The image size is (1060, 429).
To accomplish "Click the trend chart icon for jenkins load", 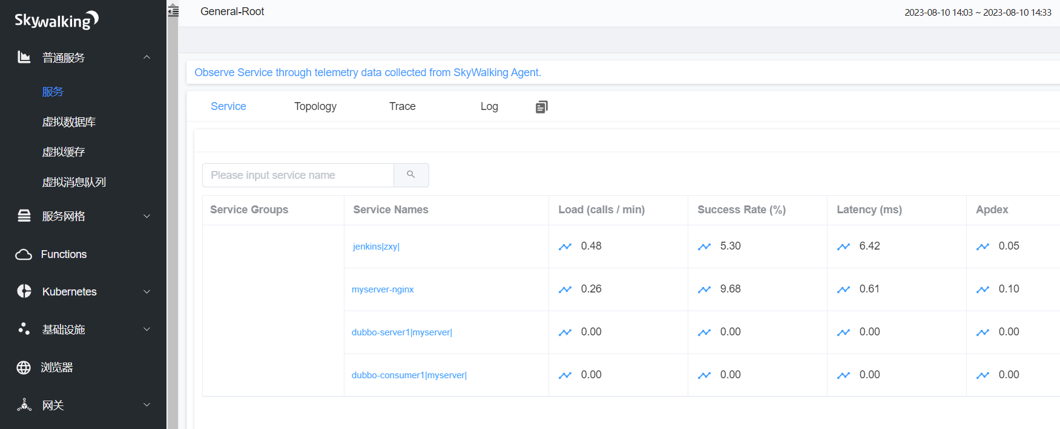I will pos(565,247).
